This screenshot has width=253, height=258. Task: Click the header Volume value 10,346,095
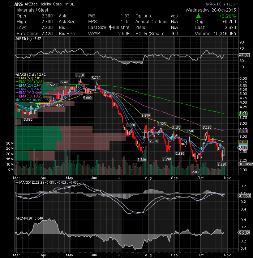coord(225,34)
